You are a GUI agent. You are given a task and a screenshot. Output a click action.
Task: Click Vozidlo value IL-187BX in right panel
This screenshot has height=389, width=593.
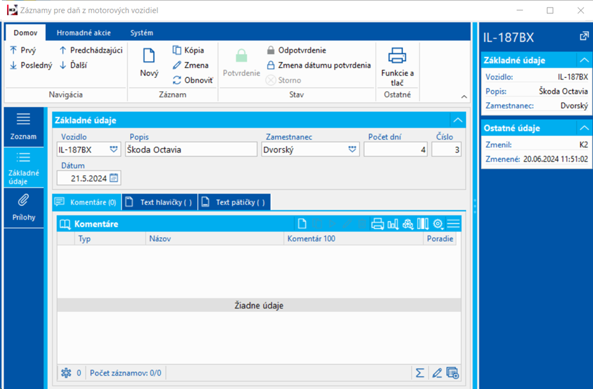pos(573,77)
